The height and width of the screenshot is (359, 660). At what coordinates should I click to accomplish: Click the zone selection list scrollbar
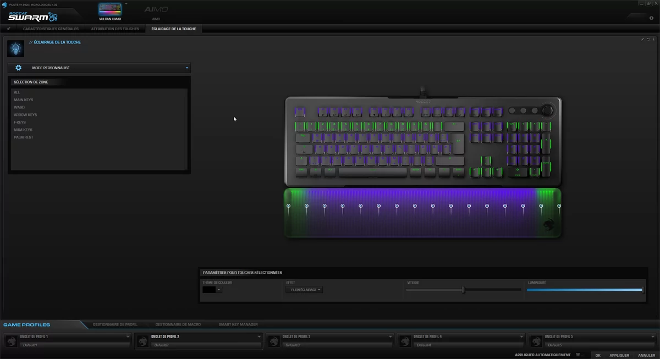point(188,129)
